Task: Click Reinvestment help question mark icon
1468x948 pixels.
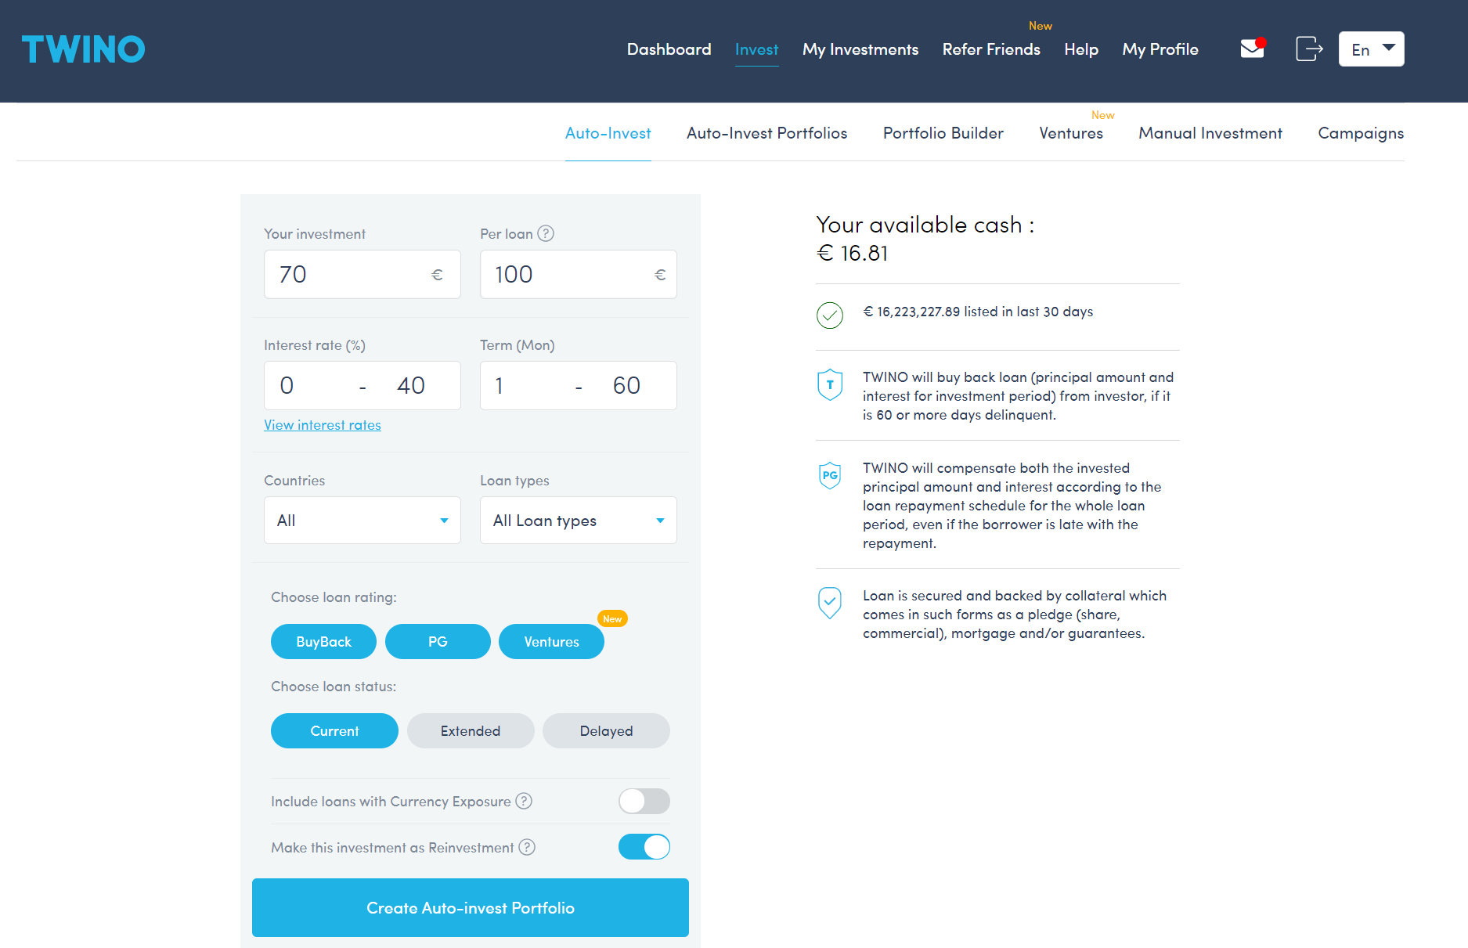Action: tap(527, 847)
